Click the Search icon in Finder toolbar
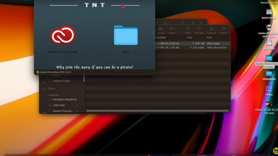278x156 pixels. tap(224, 29)
